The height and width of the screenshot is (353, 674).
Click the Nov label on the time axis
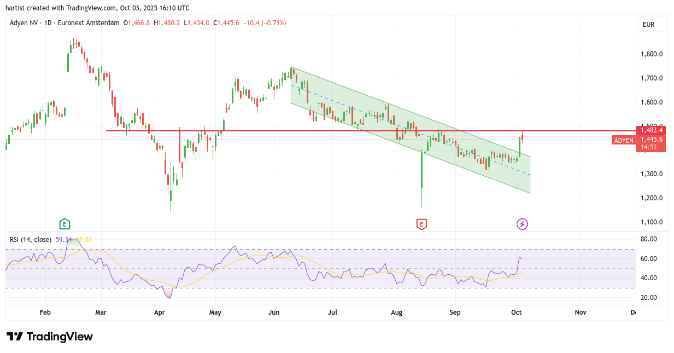581,313
